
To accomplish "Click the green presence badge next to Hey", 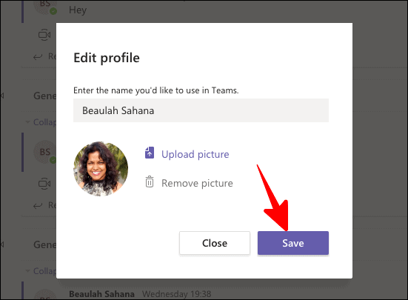I will tap(53, 11).
